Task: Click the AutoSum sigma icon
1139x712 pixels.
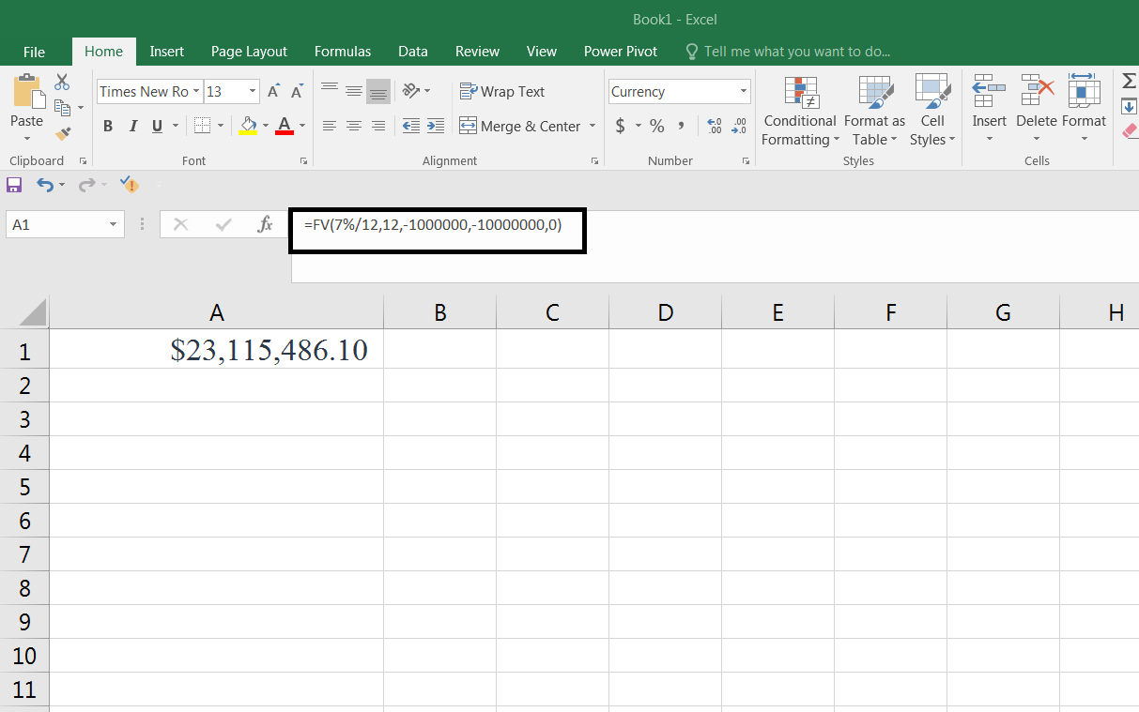Action: [x=1129, y=82]
